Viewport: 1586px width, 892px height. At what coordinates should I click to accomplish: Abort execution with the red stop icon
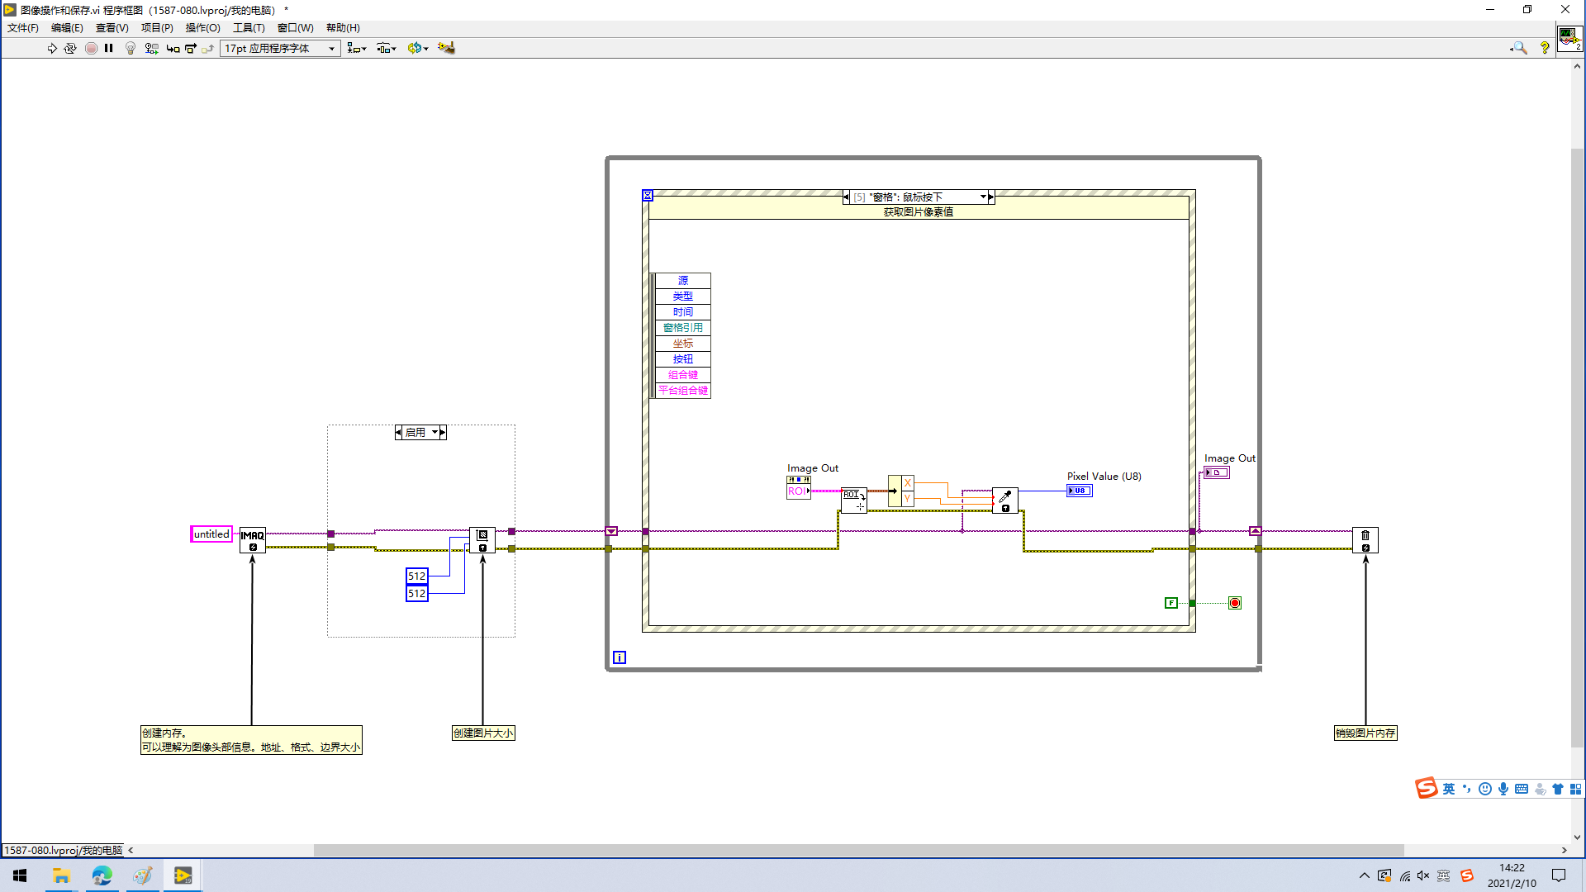[92, 48]
